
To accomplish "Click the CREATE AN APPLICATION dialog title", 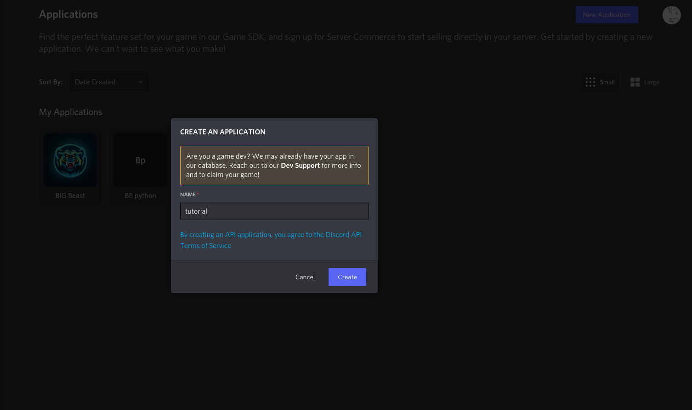I will pyautogui.click(x=222, y=132).
